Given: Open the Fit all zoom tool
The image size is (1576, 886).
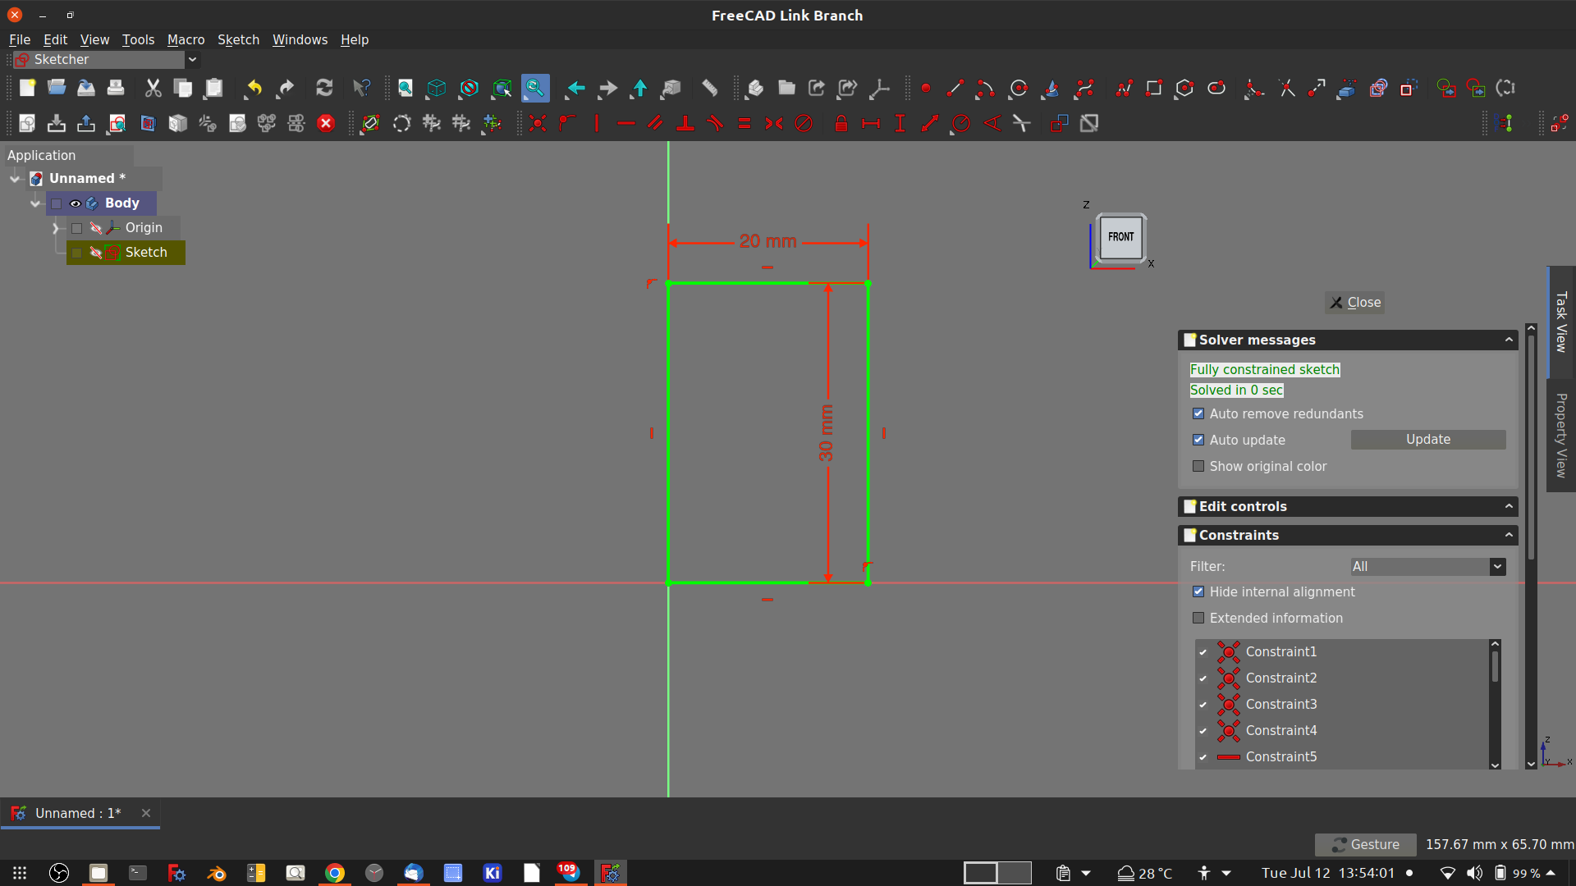Looking at the screenshot, I should [x=404, y=88].
